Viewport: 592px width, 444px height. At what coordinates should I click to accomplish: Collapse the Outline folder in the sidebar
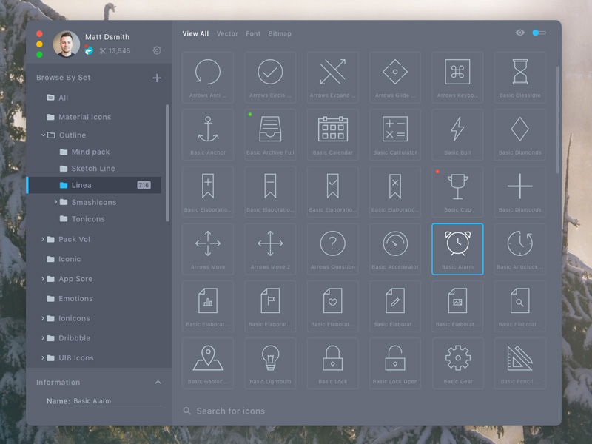[43, 135]
